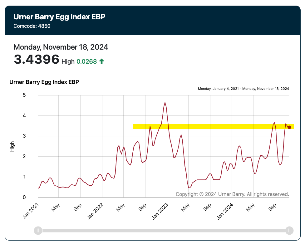Click the red endpoint dot on the chart line
The image size is (305, 244).
pyautogui.click(x=289, y=127)
